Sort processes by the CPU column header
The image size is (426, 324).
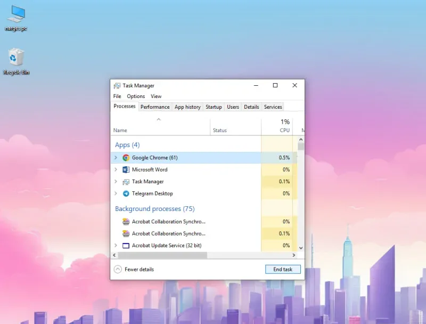[277, 127]
